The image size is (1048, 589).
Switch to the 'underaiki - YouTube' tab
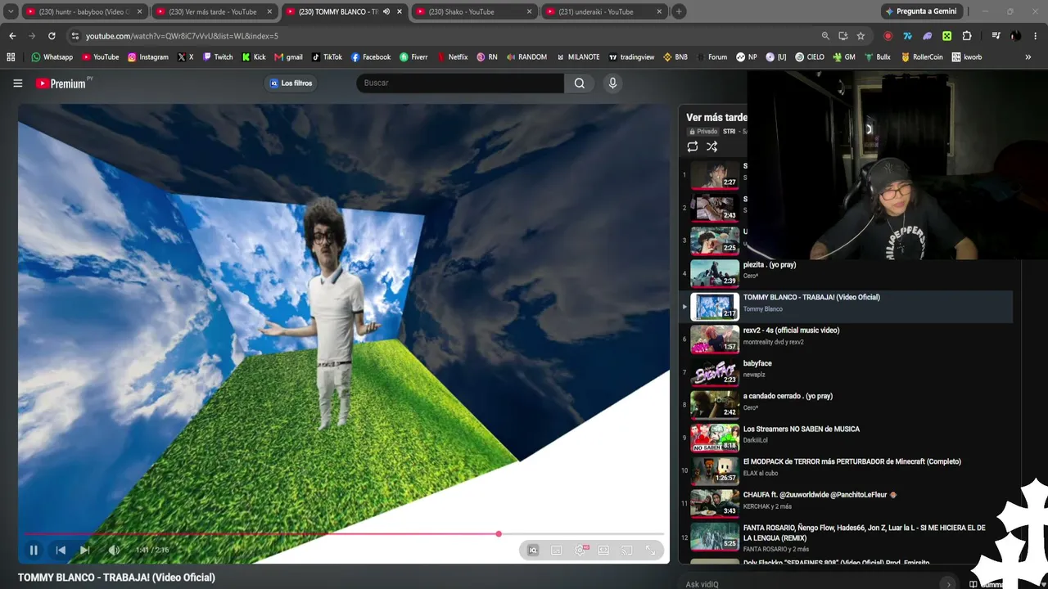click(x=604, y=11)
